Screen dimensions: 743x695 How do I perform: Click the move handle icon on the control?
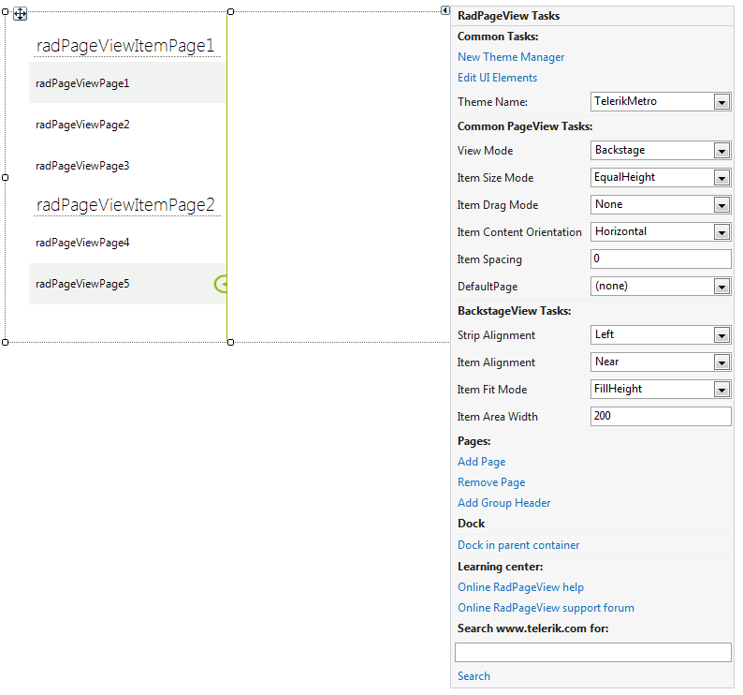[x=20, y=14]
